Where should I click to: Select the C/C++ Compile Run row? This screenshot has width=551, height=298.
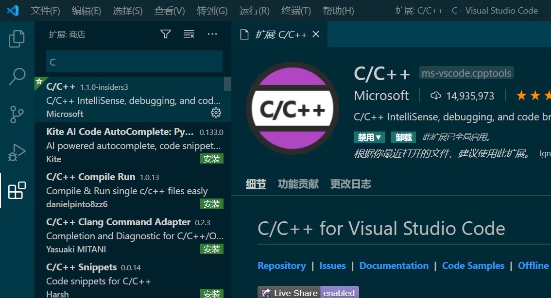pyautogui.click(x=133, y=190)
